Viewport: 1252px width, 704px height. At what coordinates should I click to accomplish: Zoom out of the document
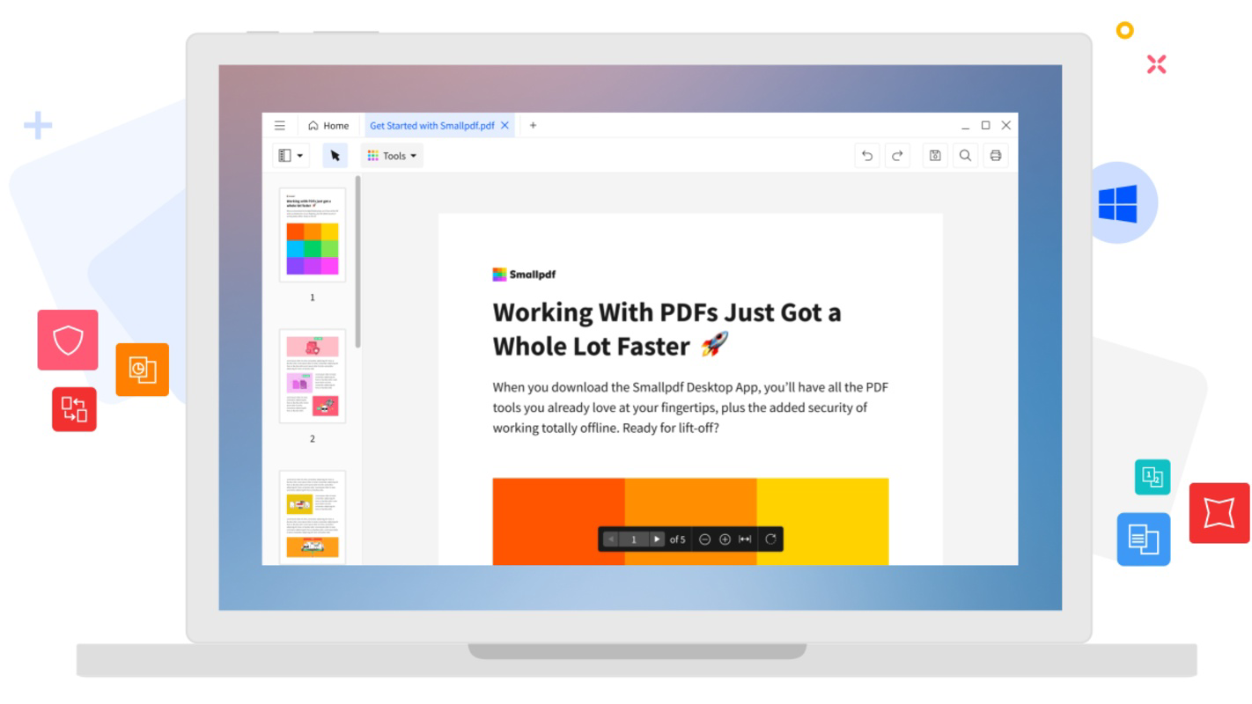click(705, 539)
